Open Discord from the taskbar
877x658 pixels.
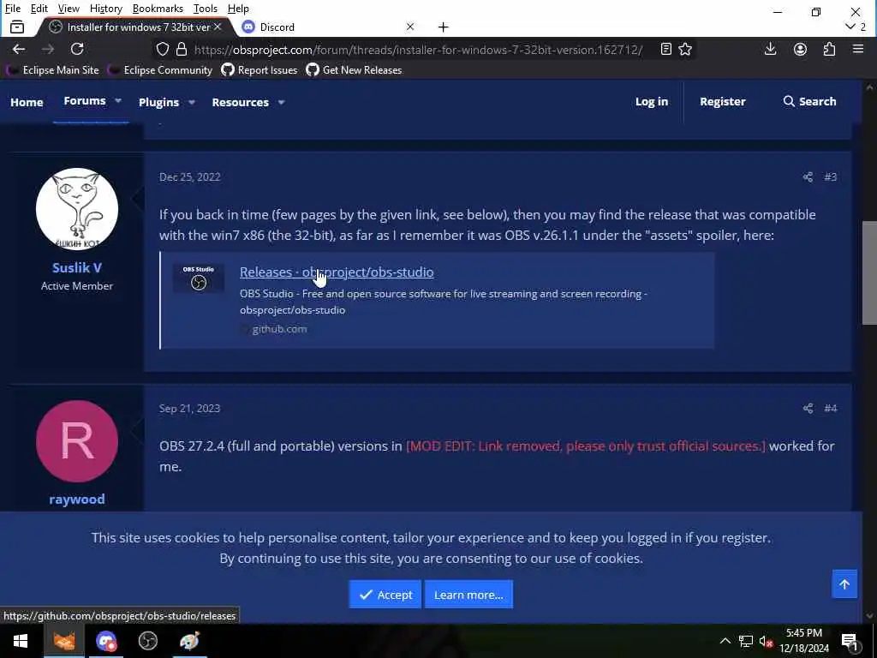point(105,641)
